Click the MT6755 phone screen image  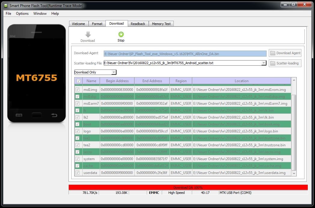(37, 74)
